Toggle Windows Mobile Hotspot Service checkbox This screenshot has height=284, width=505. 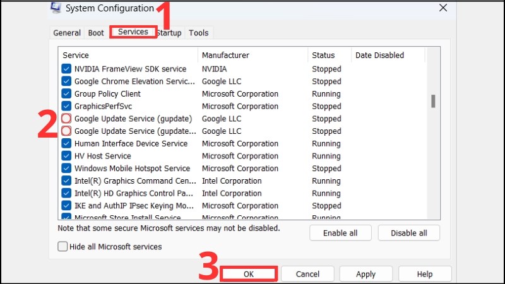click(x=66, y=169)
